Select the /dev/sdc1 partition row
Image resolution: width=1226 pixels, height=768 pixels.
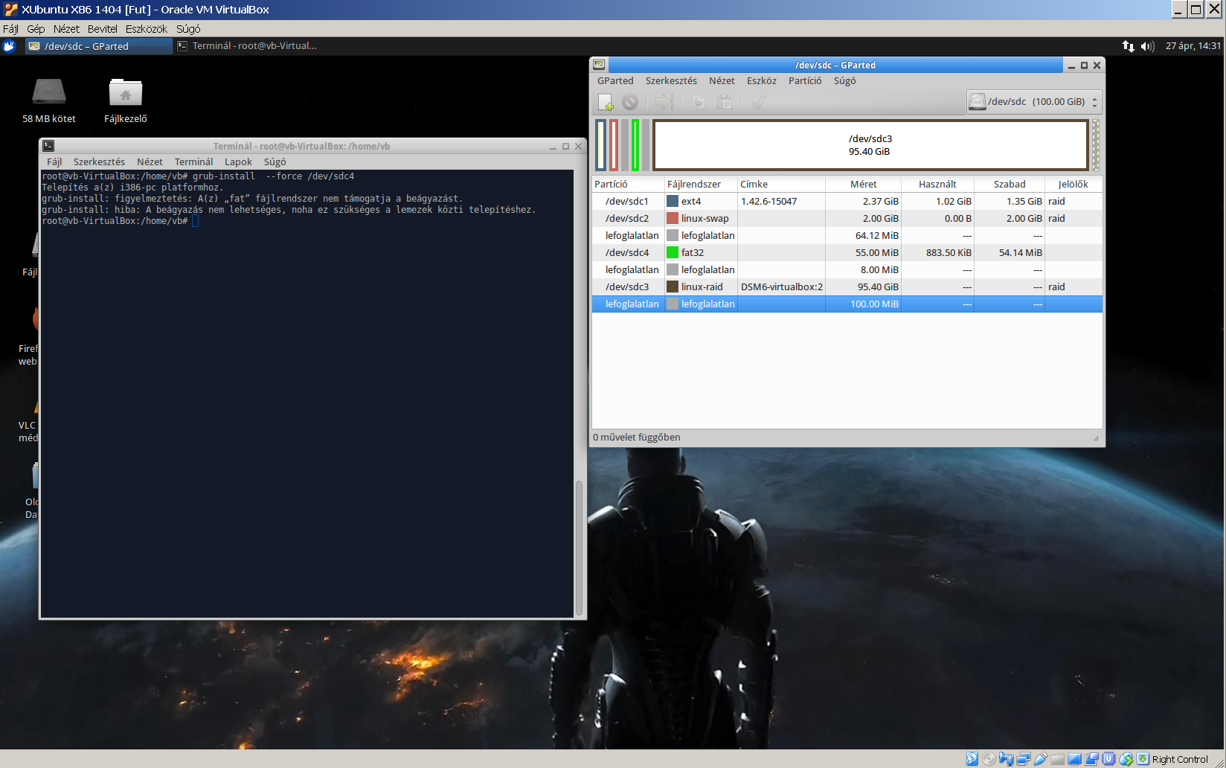tap(847, 201)
